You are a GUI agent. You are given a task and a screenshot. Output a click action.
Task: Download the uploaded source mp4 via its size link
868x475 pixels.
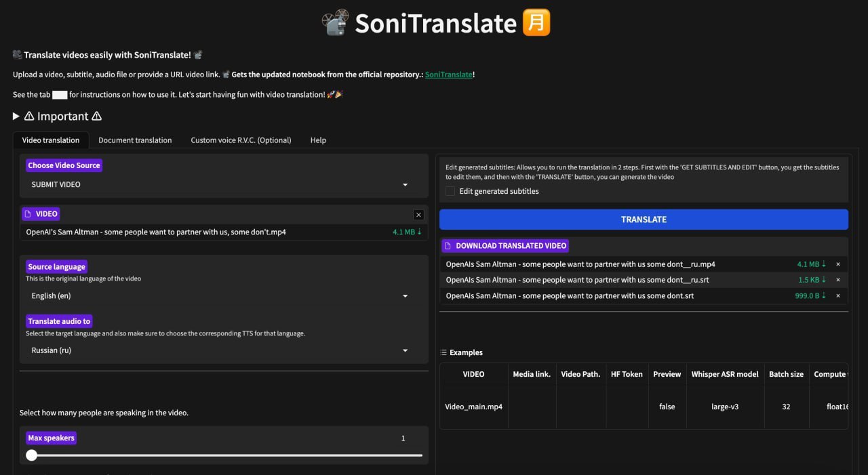(407, 232)
